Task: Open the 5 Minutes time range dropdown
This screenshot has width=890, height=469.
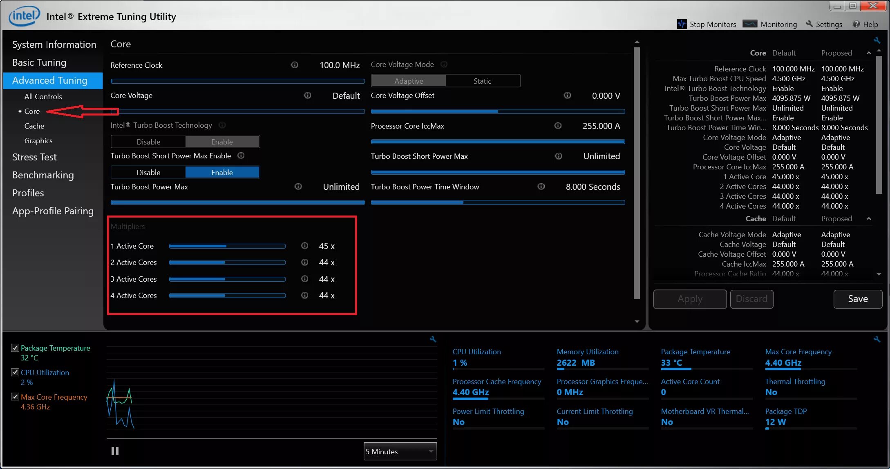Action: [400, 451]
